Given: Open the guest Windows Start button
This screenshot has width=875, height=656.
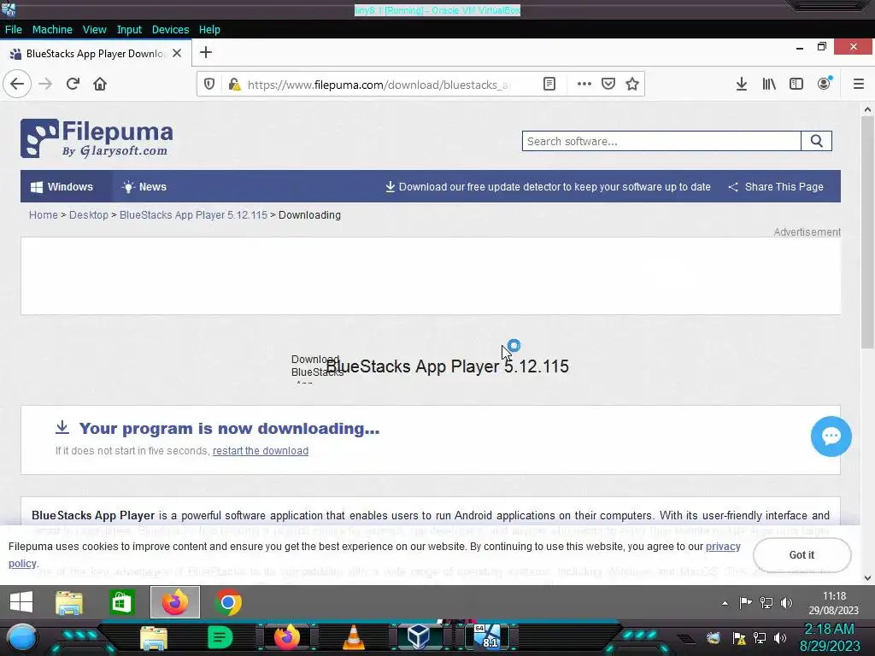Looking at the screenshot, I should (21, 602).
